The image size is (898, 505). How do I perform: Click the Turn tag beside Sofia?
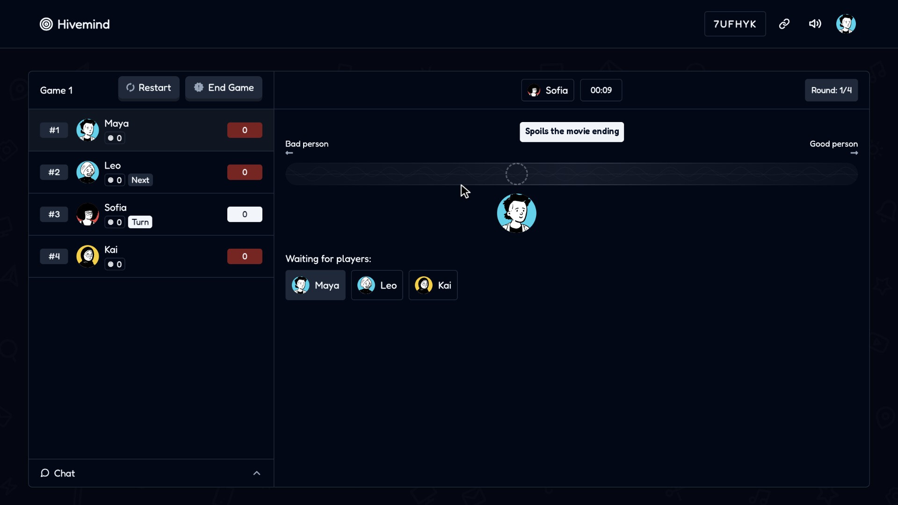pos(140,222)
